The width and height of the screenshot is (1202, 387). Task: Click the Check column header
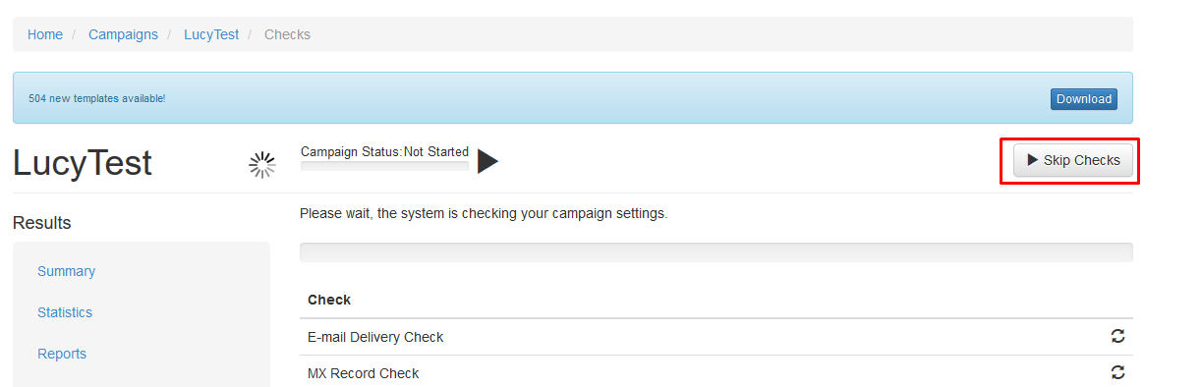pyautogui.click(x=329, y=300)
